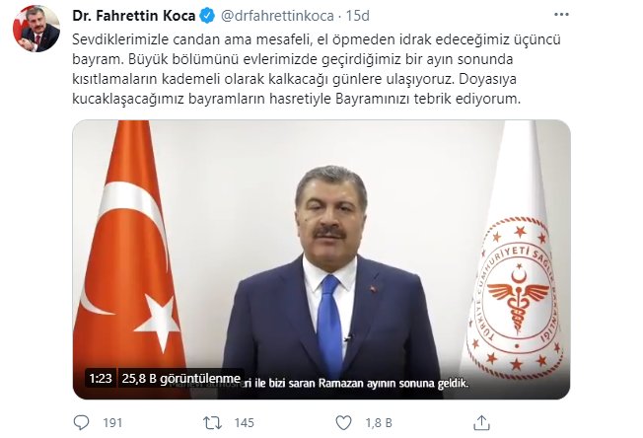Screen dimensions: 643x438
Task: Click the tweet text starting with Sevdiklerimizle
Action: point(317,69)
